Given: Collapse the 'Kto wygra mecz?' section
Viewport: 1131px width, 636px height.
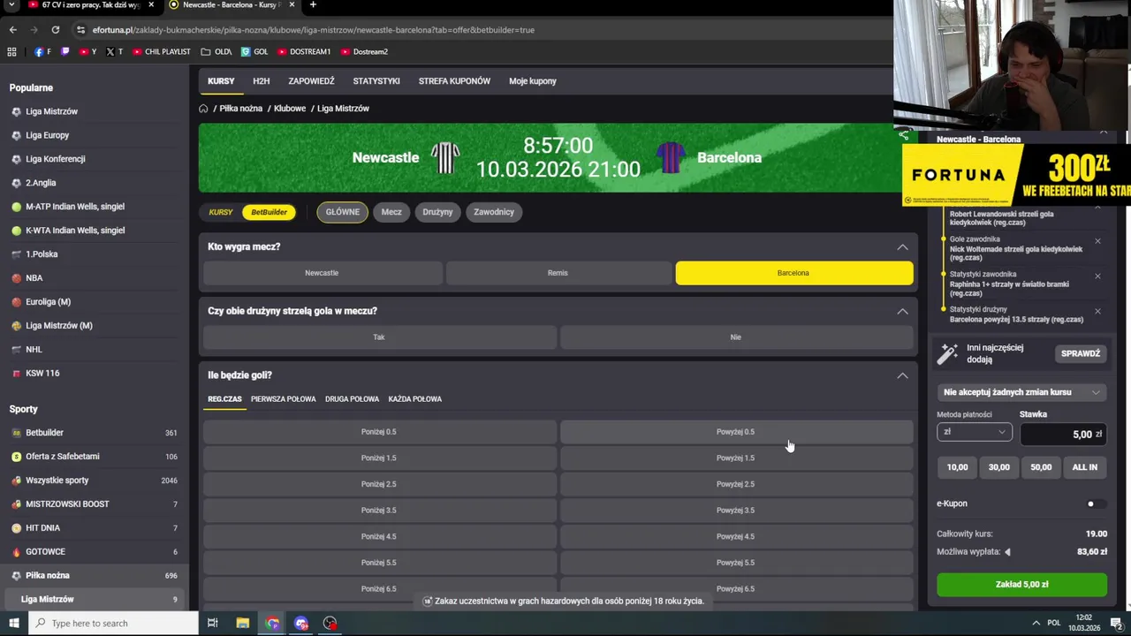Looking at the screenshot, I should 902,247.
